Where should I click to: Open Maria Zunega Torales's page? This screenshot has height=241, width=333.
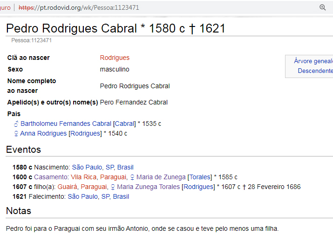click(x=148, y=187)
